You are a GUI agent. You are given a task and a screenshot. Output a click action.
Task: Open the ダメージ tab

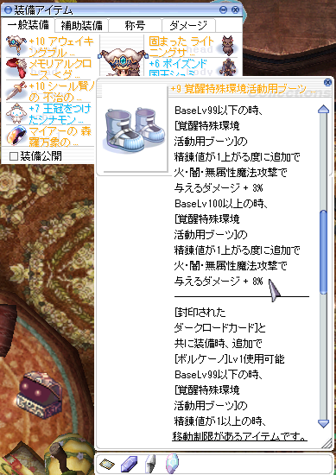tap(188, 26)
